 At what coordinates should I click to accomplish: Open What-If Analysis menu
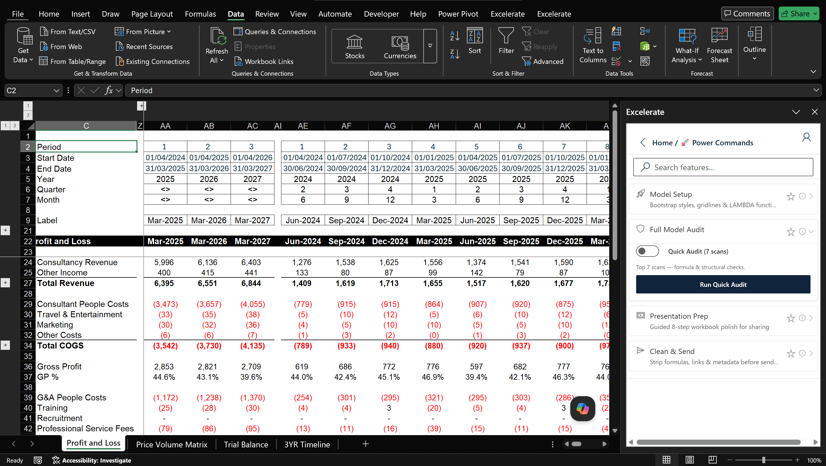(x=687, y=45)
